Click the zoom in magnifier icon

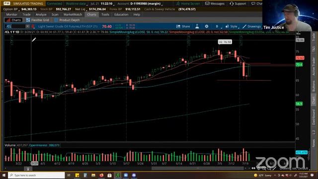pyautogui.click(x=264, y=168)
